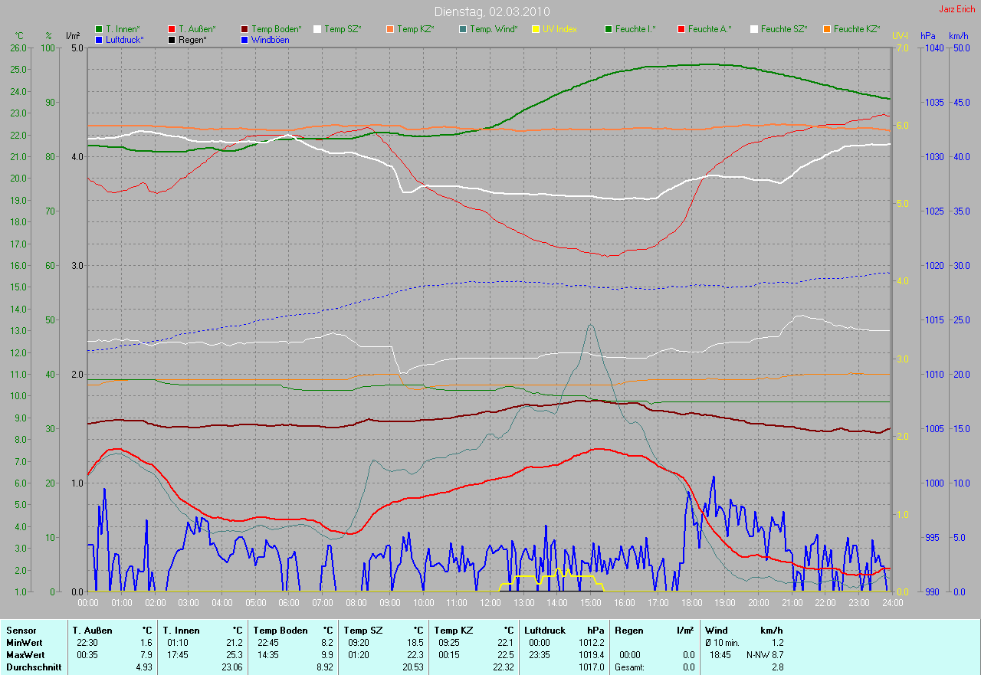
Task: Click the T. Außen average value 4.93
Action: pyautogui.click(x=144, y=667)
